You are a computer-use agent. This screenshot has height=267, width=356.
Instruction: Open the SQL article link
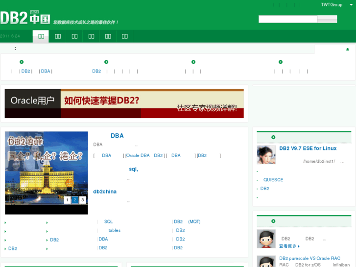[108, 221]
